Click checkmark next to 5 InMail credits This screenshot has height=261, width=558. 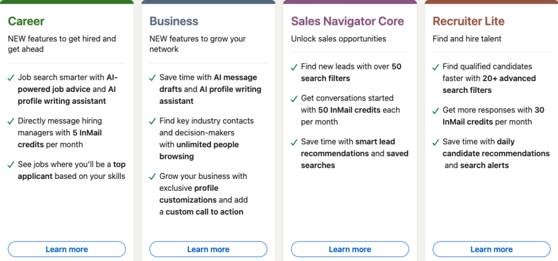(x=11, y=121)
